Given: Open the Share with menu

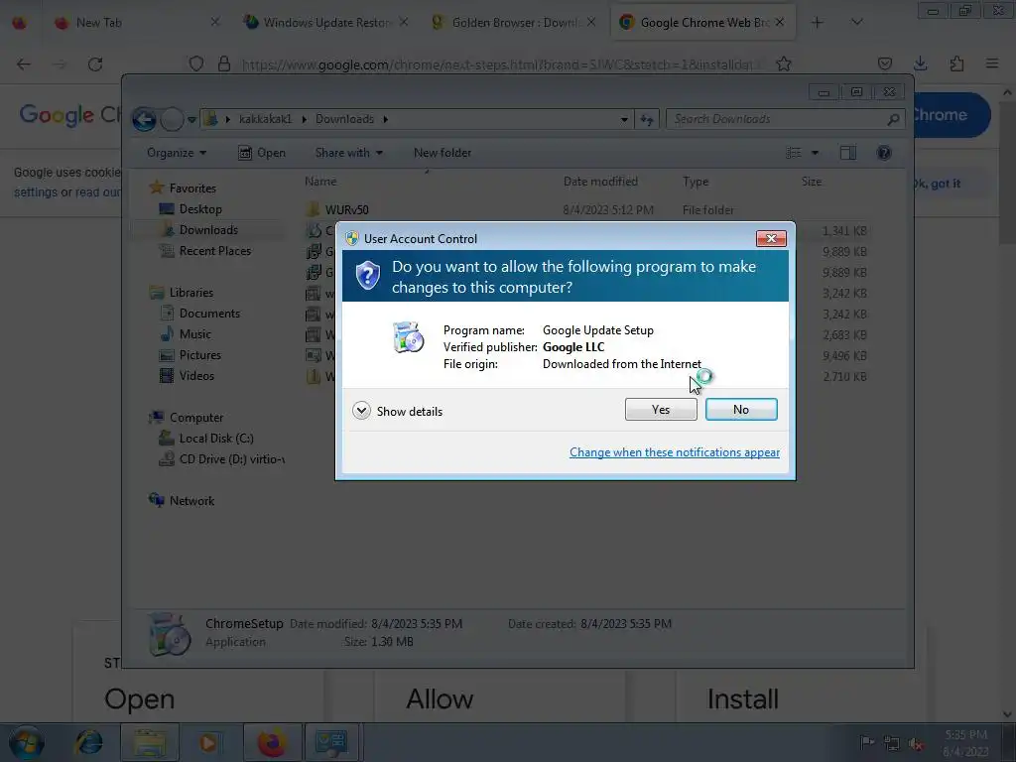Looking at the screenshot, I should 348,153.
